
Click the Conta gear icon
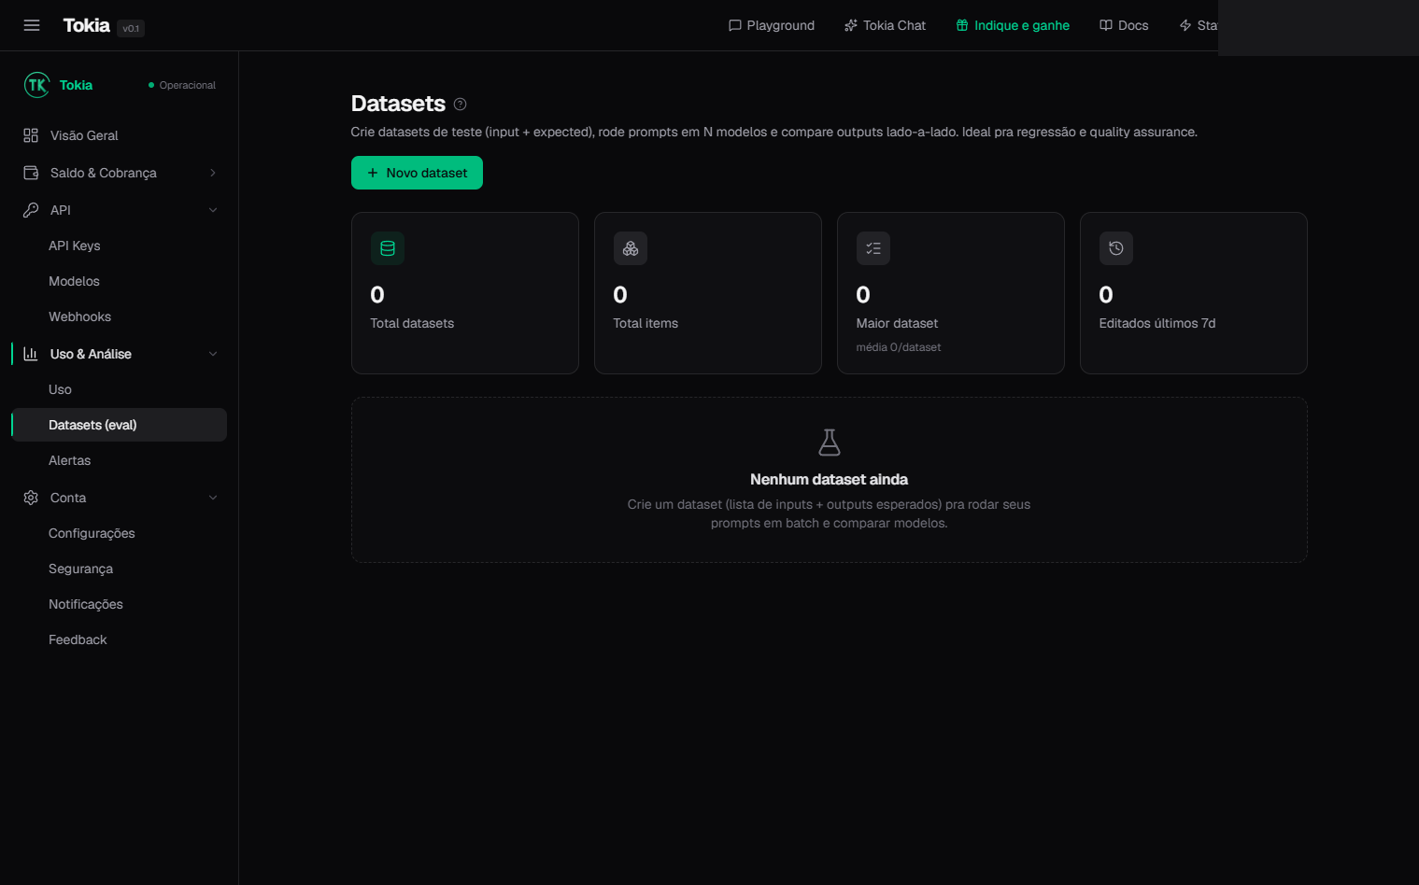31,498
